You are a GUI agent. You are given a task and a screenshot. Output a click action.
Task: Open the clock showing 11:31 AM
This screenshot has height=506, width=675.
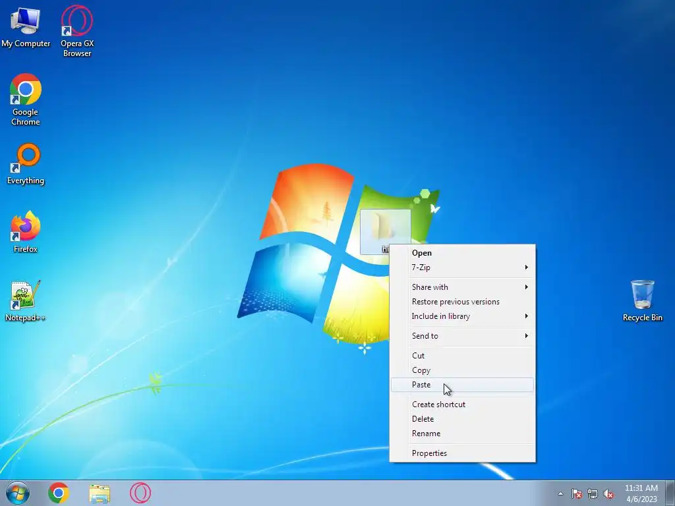click(641, 493)
